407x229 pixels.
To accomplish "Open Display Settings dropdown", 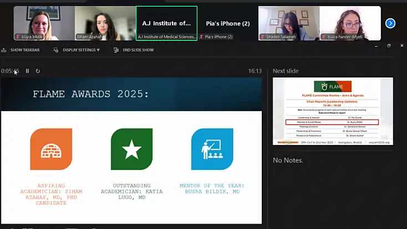I will tap(77, 50).
